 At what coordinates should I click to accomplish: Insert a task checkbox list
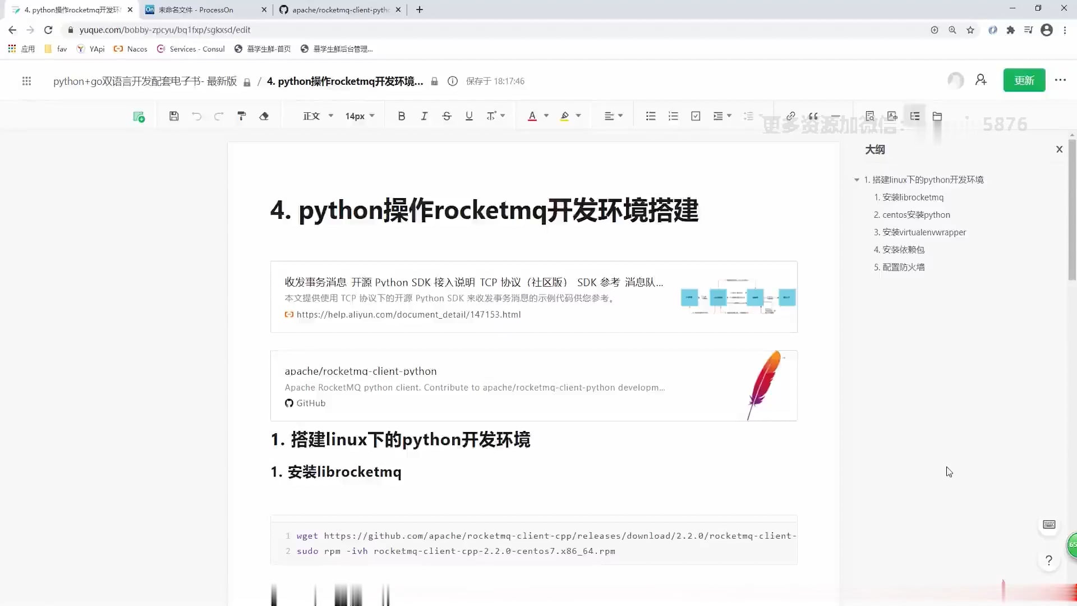point(696,116)
